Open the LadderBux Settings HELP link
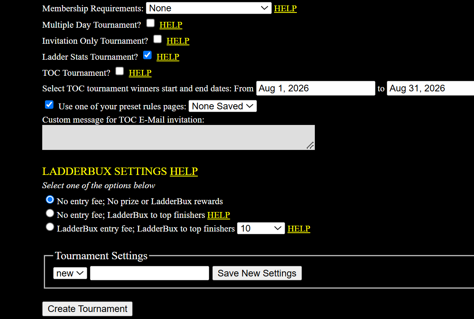Screen dimensions: 474x319 [184, 171]
